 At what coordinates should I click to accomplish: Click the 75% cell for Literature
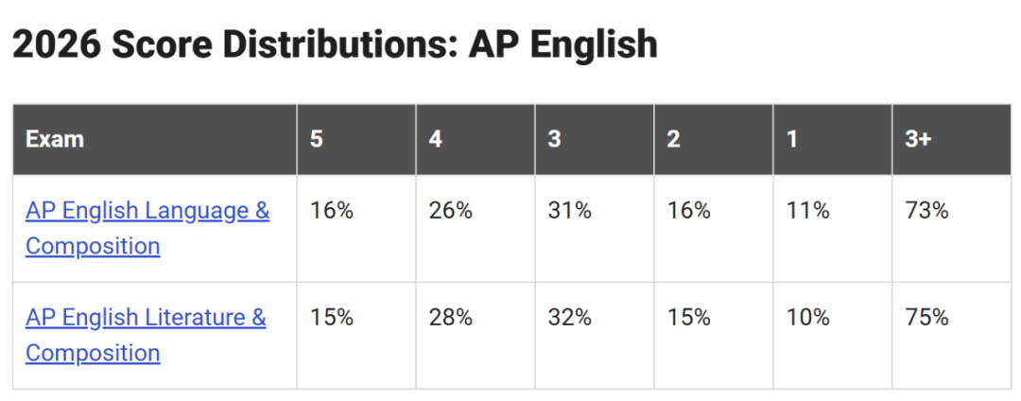click(x=926, y=318)
